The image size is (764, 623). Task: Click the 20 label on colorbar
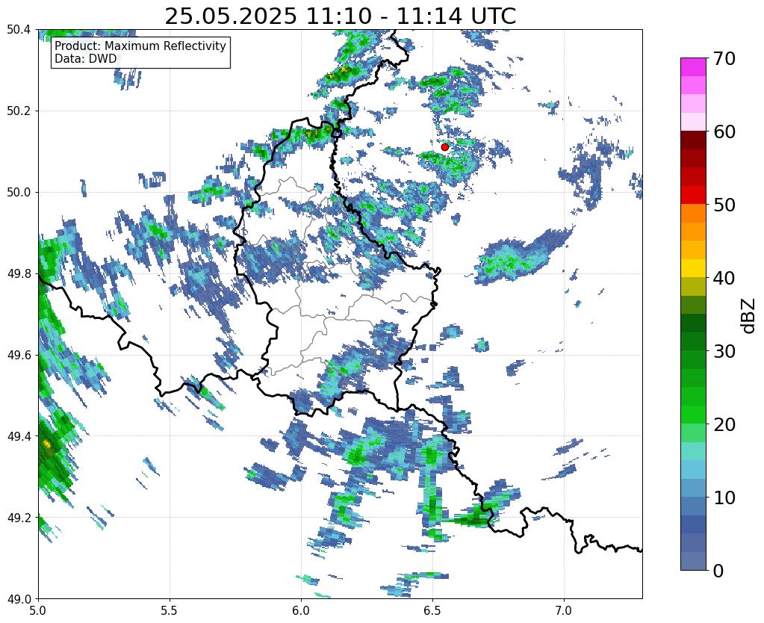[724, 424]
